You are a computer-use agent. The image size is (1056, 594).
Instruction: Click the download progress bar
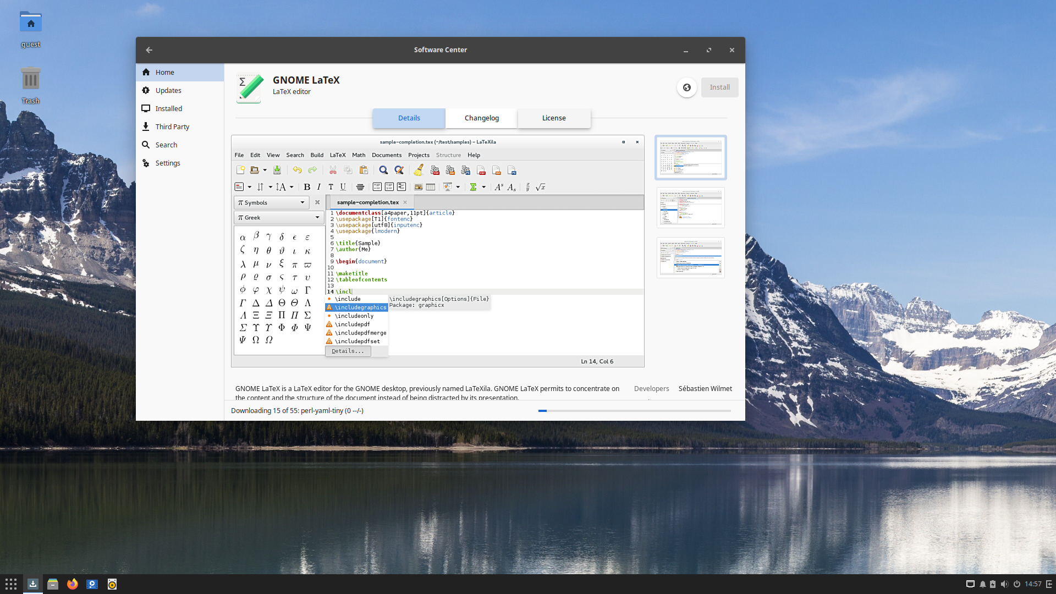pos(635,411)
